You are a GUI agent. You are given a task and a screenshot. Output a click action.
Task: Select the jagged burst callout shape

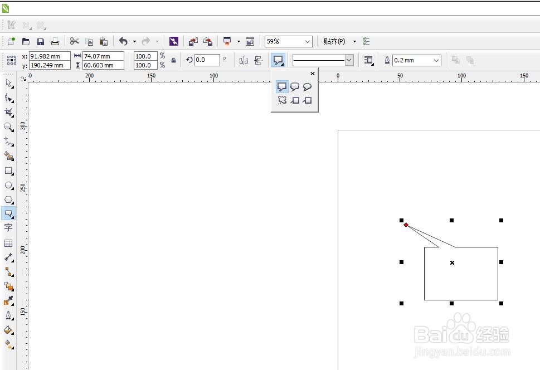point(282,100)
